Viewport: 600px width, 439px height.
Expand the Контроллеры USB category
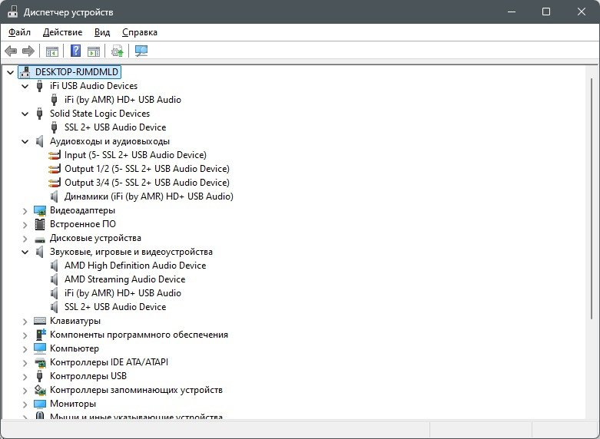click(25, 377)
